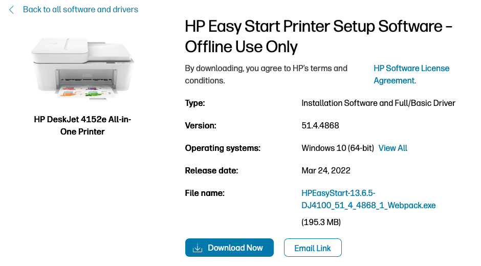Click the release date Mar 24, 2022
Screen dimensions: 481x266
click(x=326, y=171)
